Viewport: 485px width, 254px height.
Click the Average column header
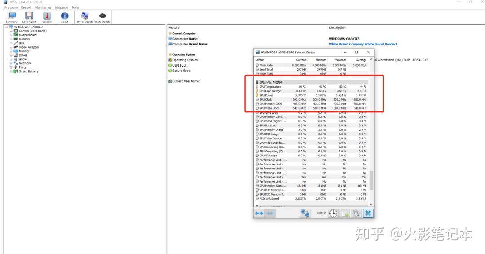(x=361, y=60)
